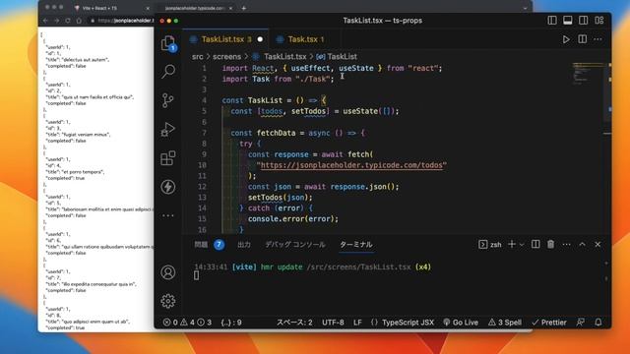630x354 pixels.
Task: Toggle the primary side bar layout icon
Action: 552,21
